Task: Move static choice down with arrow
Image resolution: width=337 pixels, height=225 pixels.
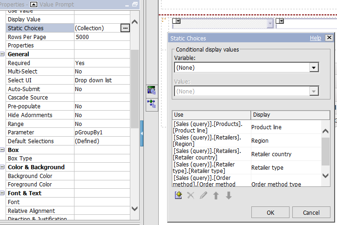Action: 229,196
